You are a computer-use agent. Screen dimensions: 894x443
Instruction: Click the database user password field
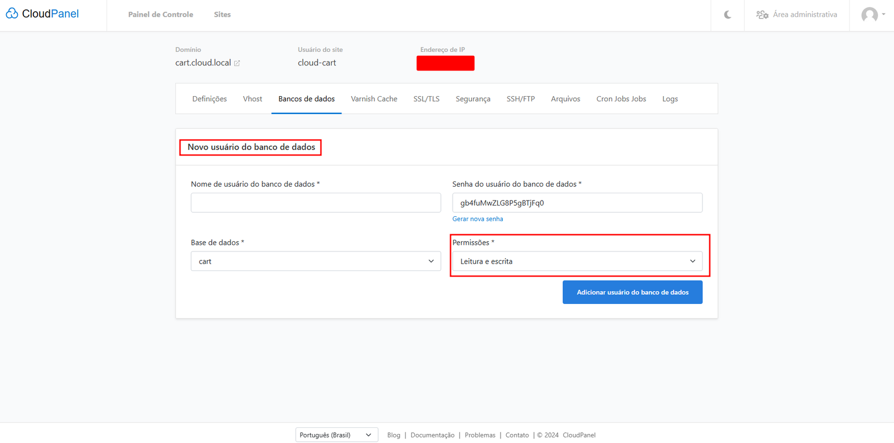tap(577, 203)
